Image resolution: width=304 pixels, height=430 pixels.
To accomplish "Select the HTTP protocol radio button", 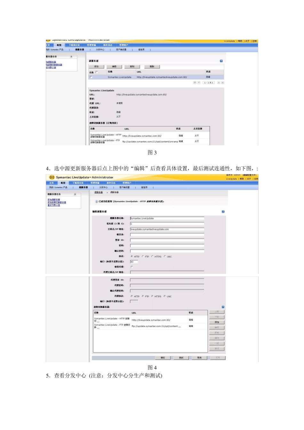I will [x=132, y=256].
